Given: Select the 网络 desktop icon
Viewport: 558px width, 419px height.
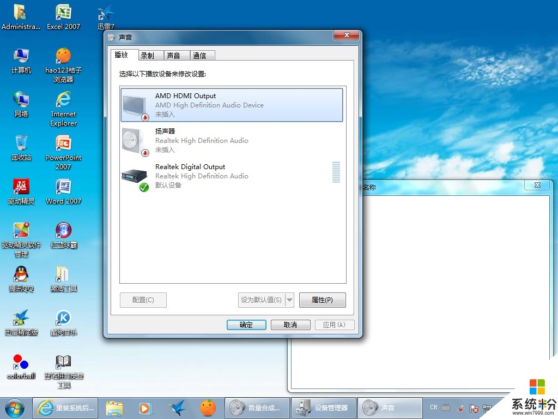Looking at the screenshot, I should click(21, 104).
